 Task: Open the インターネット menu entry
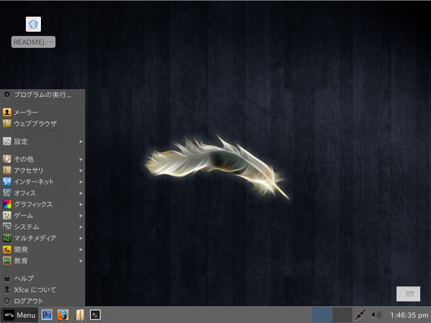43,182
